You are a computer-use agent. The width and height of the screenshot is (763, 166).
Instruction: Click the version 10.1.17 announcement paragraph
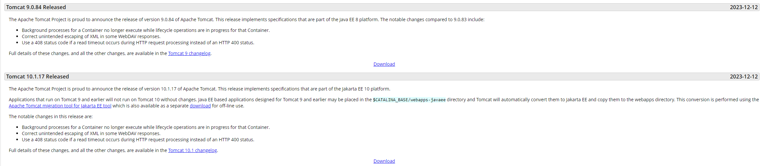pyautogui.click(x=199, y=89)
